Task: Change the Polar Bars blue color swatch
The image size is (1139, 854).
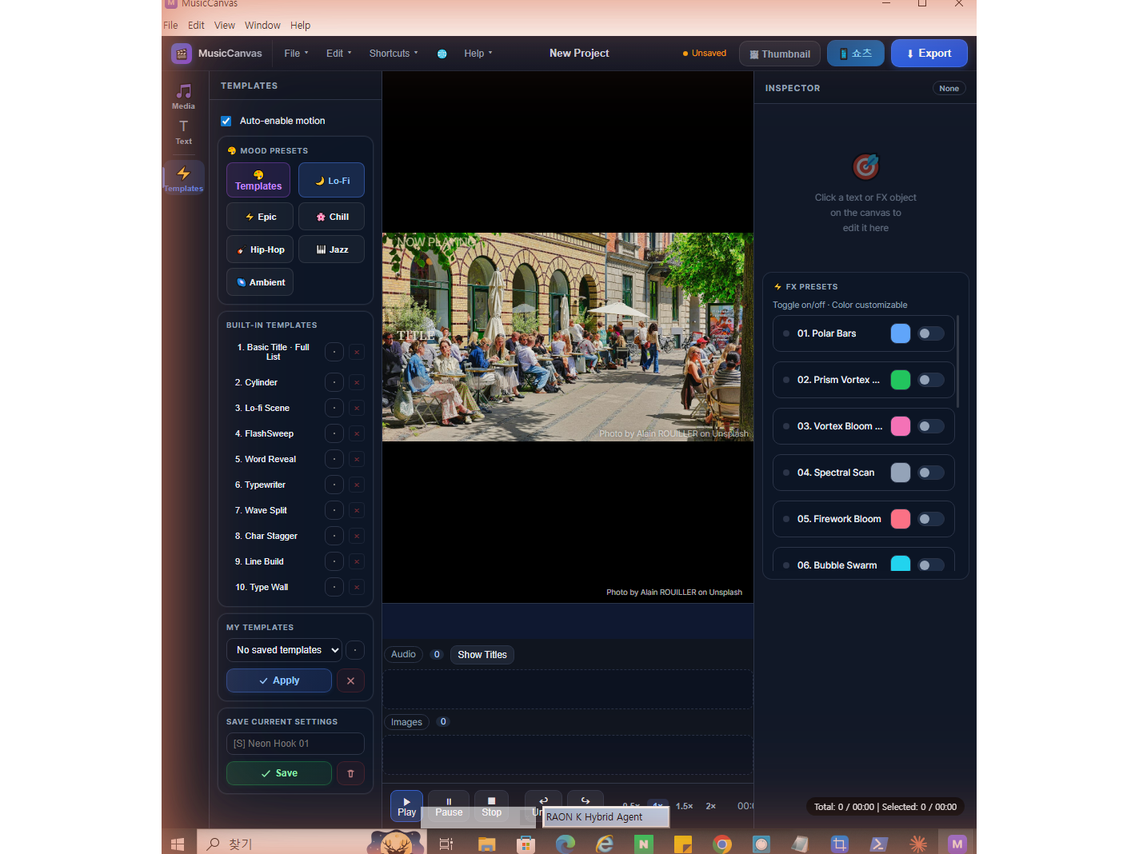Action: tap(901, 333)
